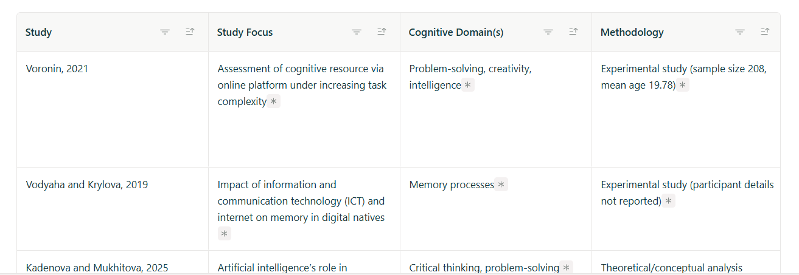
Task: Sort the Study column using its sort icon
Action: click(190, 32)
